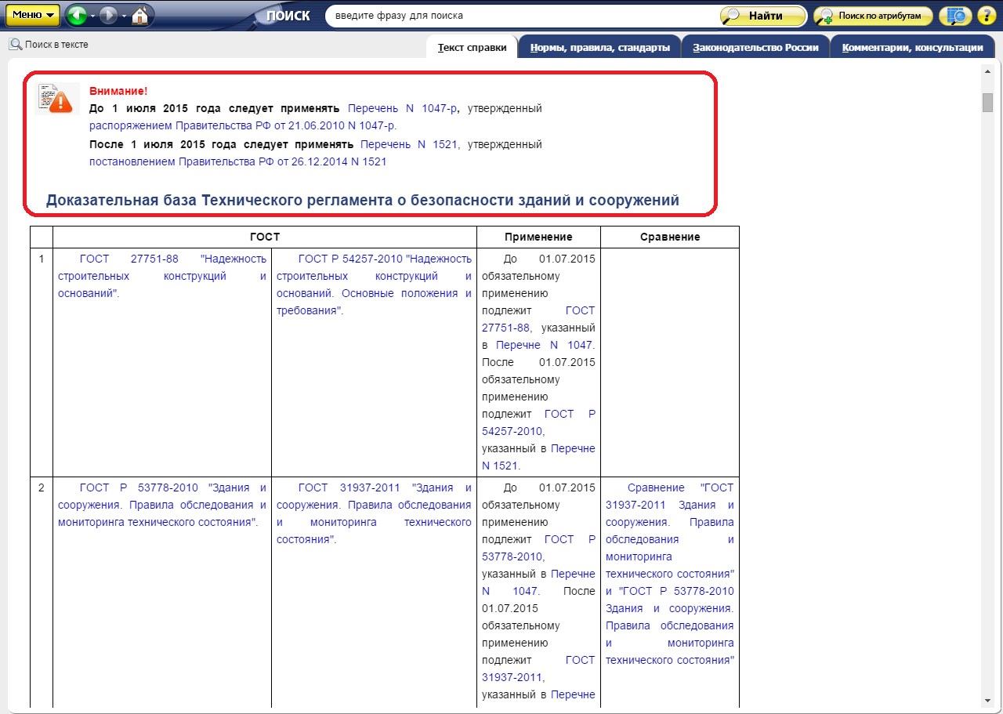Open the Перечень N 1047-р link
Screen dimensions: 1003x714
403,108
